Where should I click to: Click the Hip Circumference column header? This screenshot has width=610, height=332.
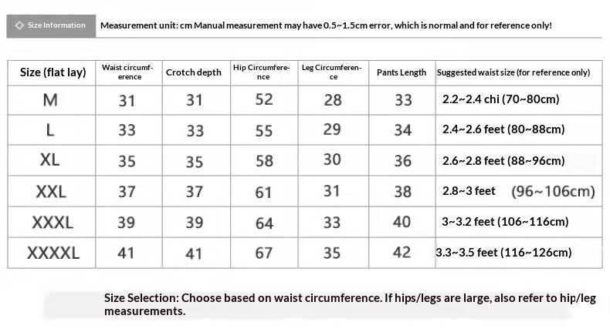[x=263, y=72]
